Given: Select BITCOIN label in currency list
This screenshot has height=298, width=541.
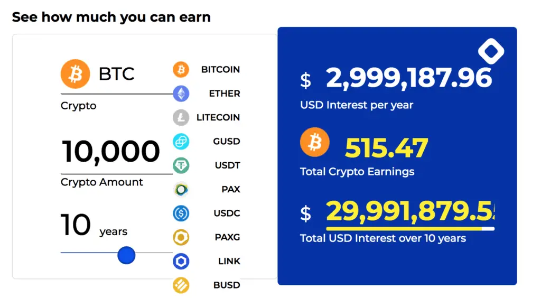Looking at the screenshot, I should [220, 69].
